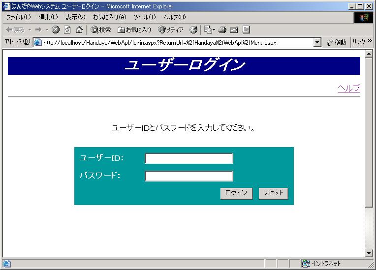Open the ツール(T) menu

coord(145,17)
